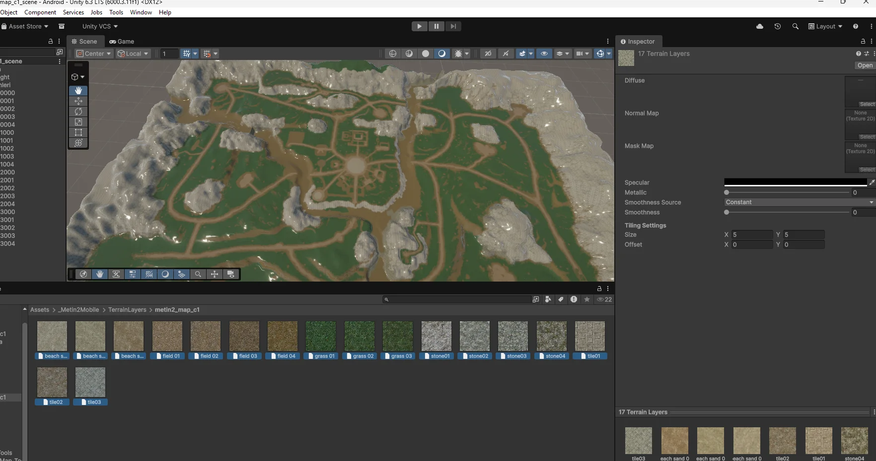The width and height of the screenshot is (876, 461).
Task: Select the Rect tool
Action: point(78,132)
